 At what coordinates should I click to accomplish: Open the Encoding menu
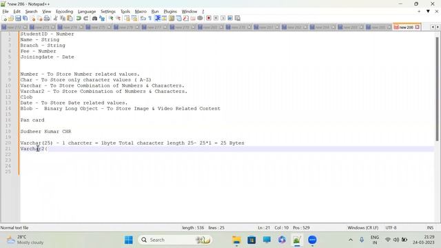click(64, 12)
